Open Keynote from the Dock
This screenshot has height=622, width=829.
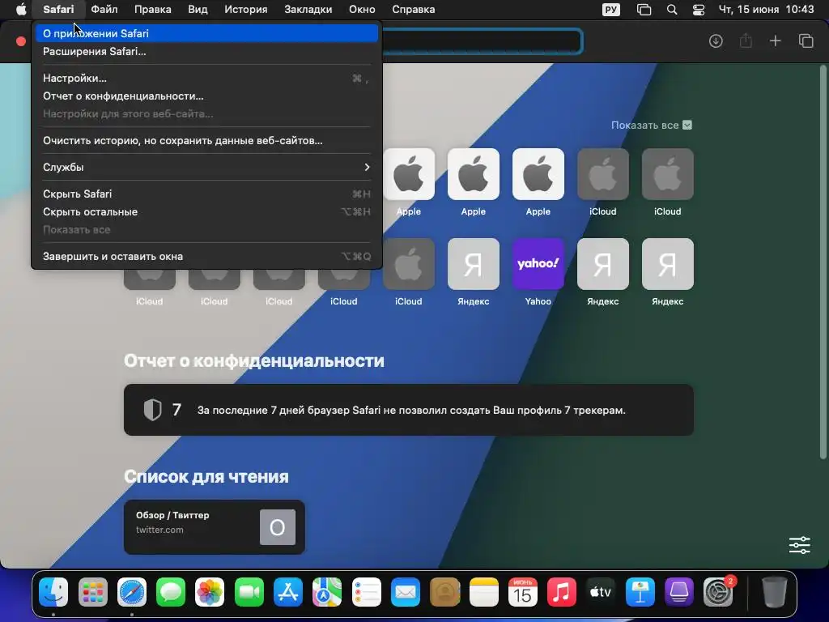click(x=640, y=592)
